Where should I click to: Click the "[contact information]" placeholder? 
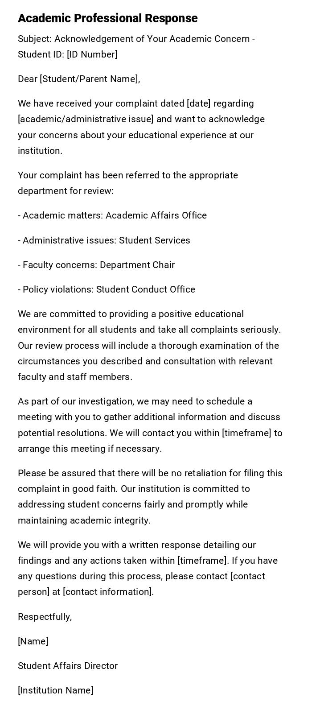tap(108, 592)
